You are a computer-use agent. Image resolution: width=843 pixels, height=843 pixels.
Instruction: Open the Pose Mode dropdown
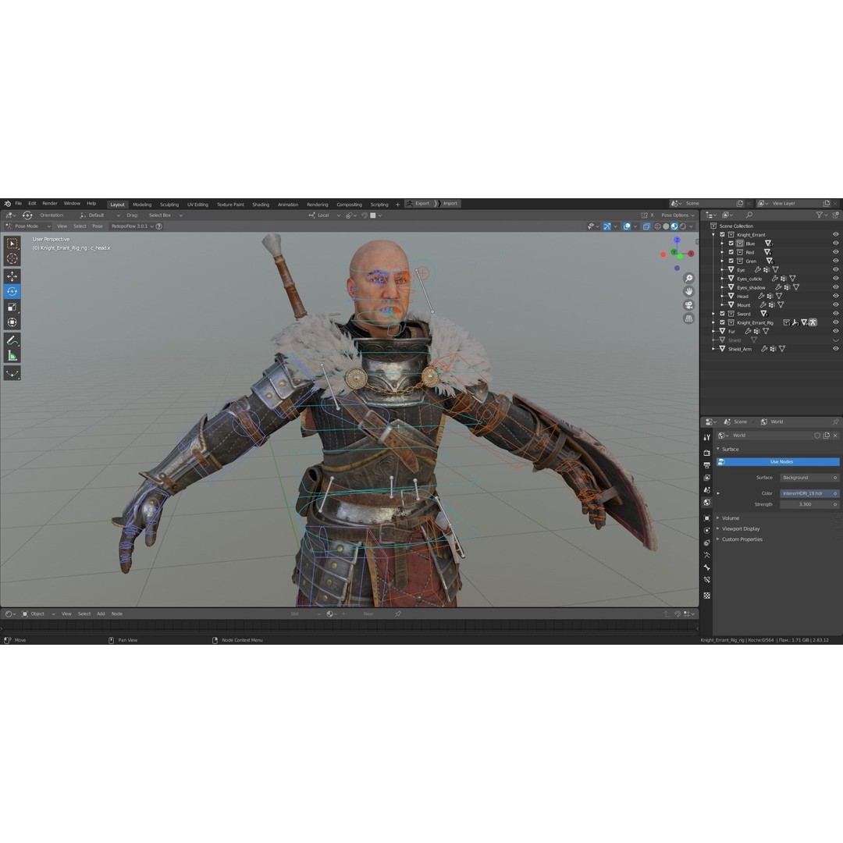[x=27, y=226]
